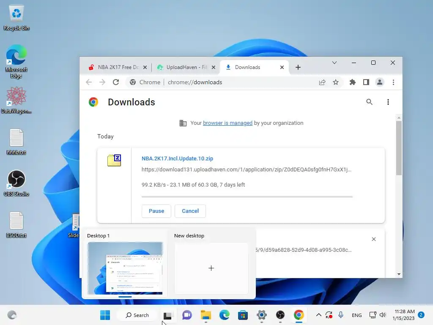Close the UploadHaven tab

(x=214, y=67)
